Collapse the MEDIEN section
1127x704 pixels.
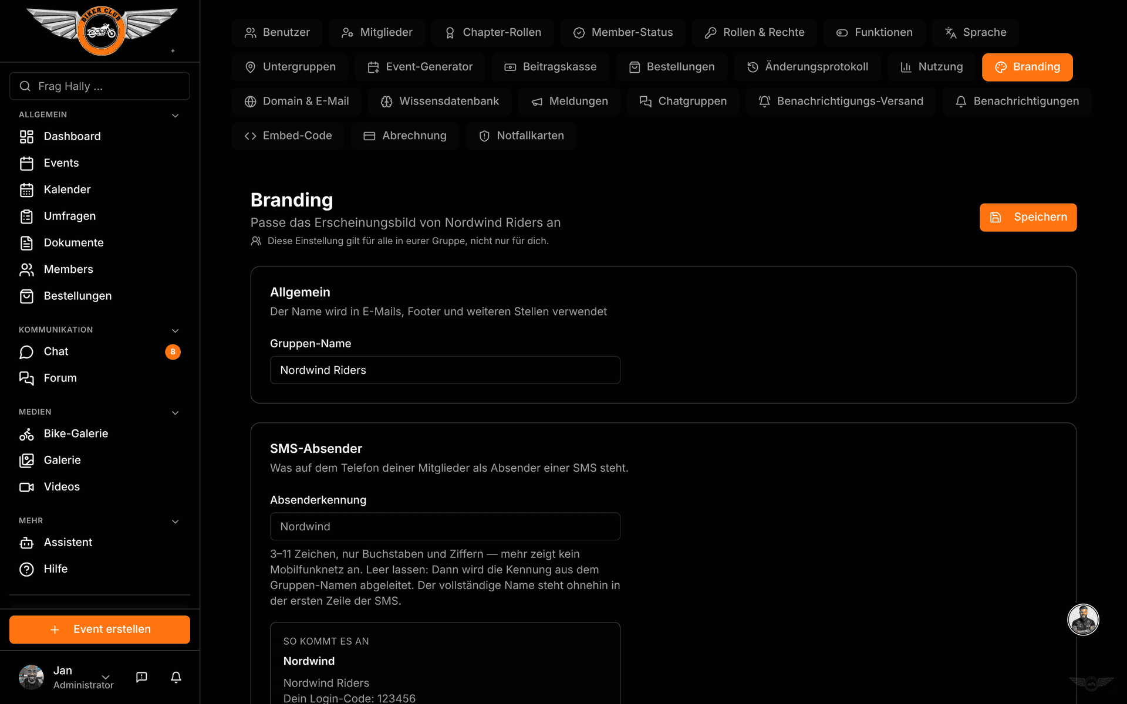click(x=175, y=413)
